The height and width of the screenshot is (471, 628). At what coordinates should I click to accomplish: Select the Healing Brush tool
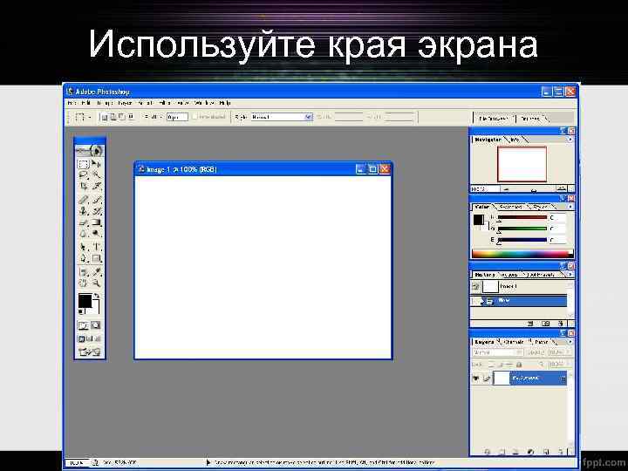coord(84,200)
